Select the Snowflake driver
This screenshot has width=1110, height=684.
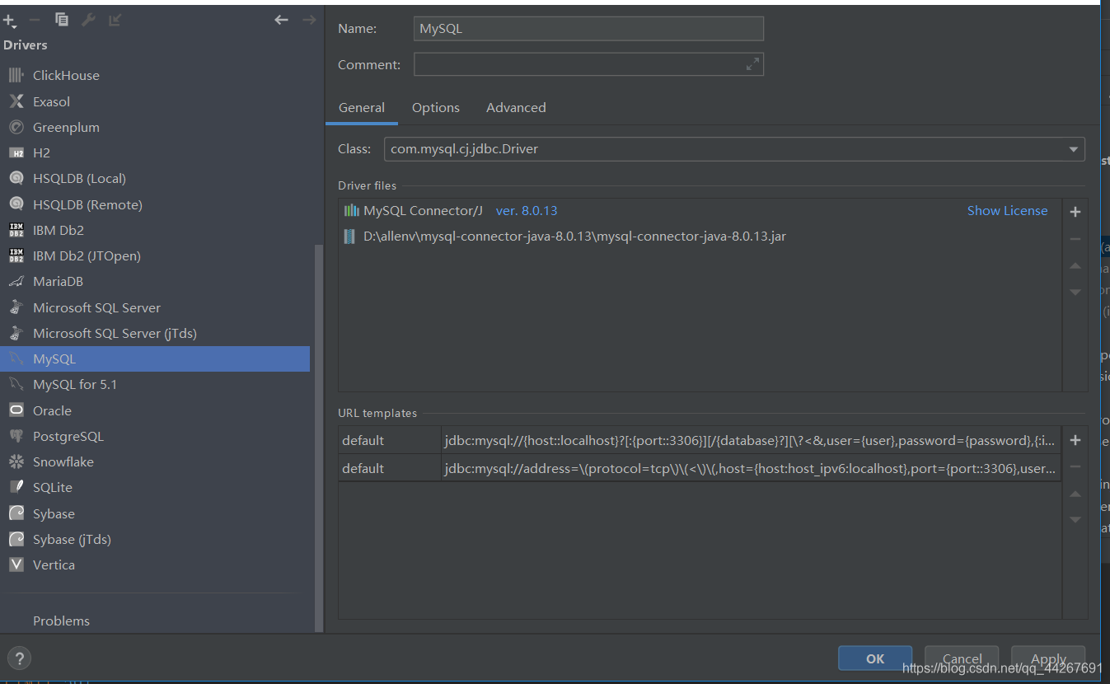[x=155, y=461]
